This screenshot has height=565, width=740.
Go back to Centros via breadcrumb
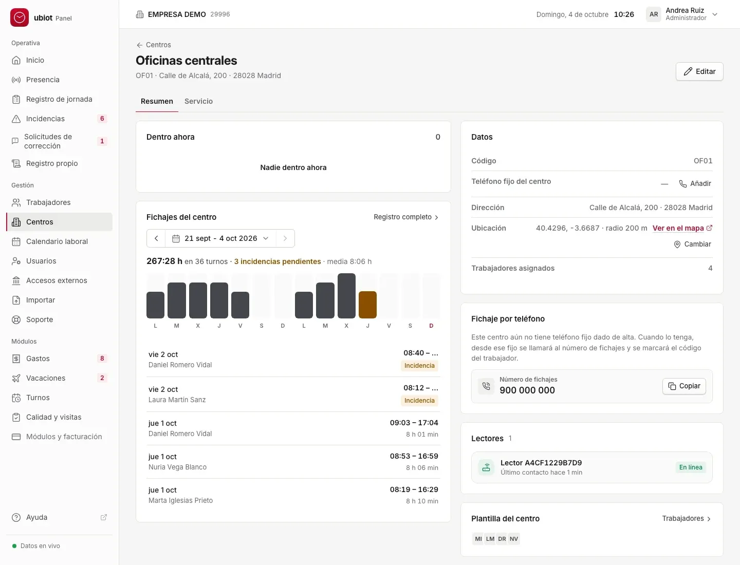point(154,45)
